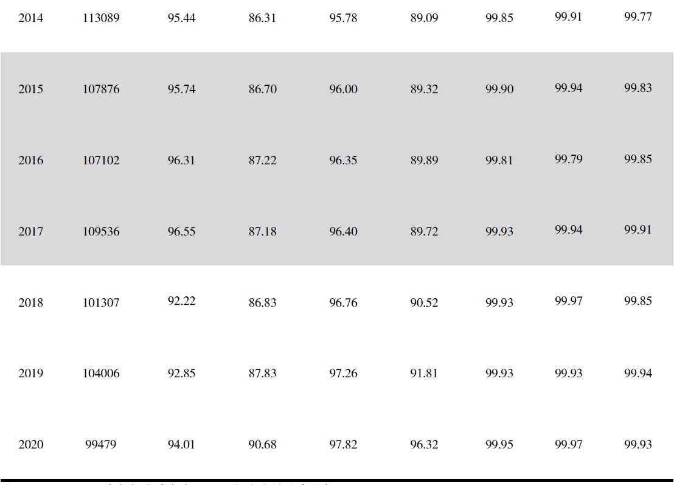Select the 99.79 value in the 2016 row
This screenshot has height=485, width=674.
click(x=568, y=159)
